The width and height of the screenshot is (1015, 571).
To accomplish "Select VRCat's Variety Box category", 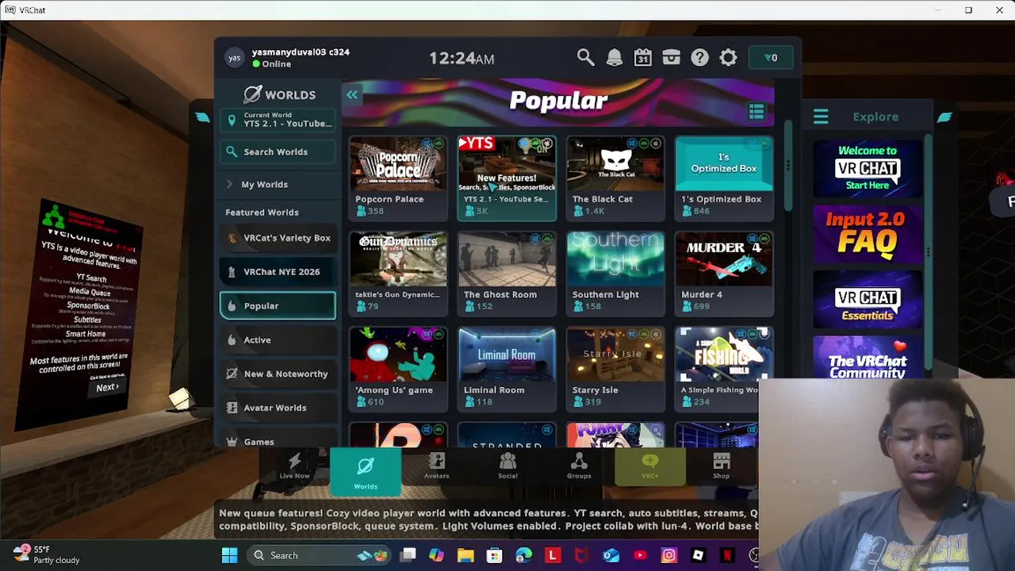I will (x=278, y=238).
